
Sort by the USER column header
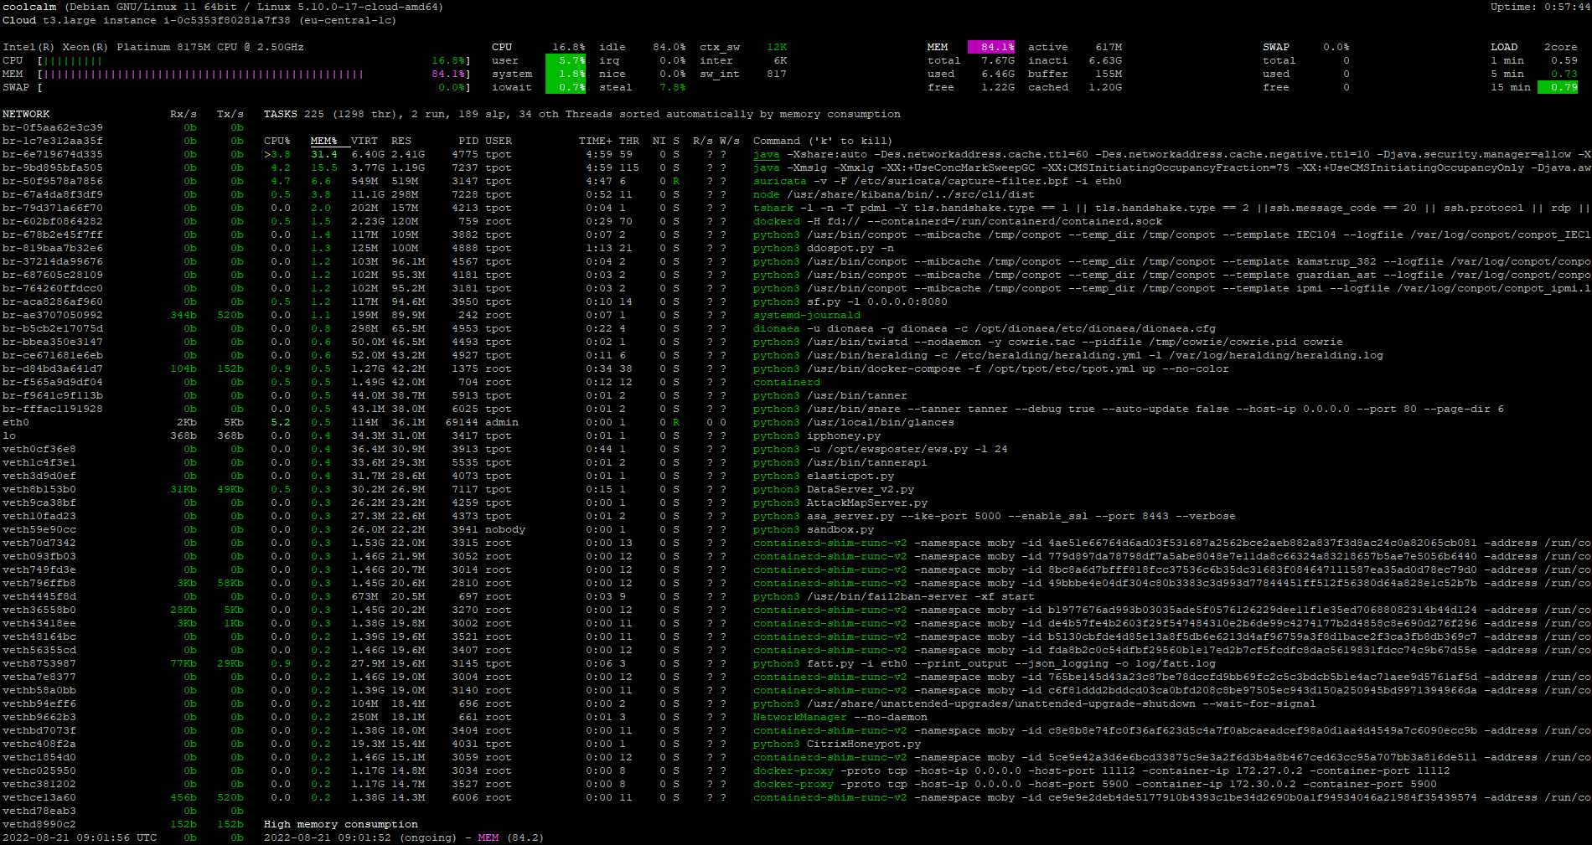point(498,141)
